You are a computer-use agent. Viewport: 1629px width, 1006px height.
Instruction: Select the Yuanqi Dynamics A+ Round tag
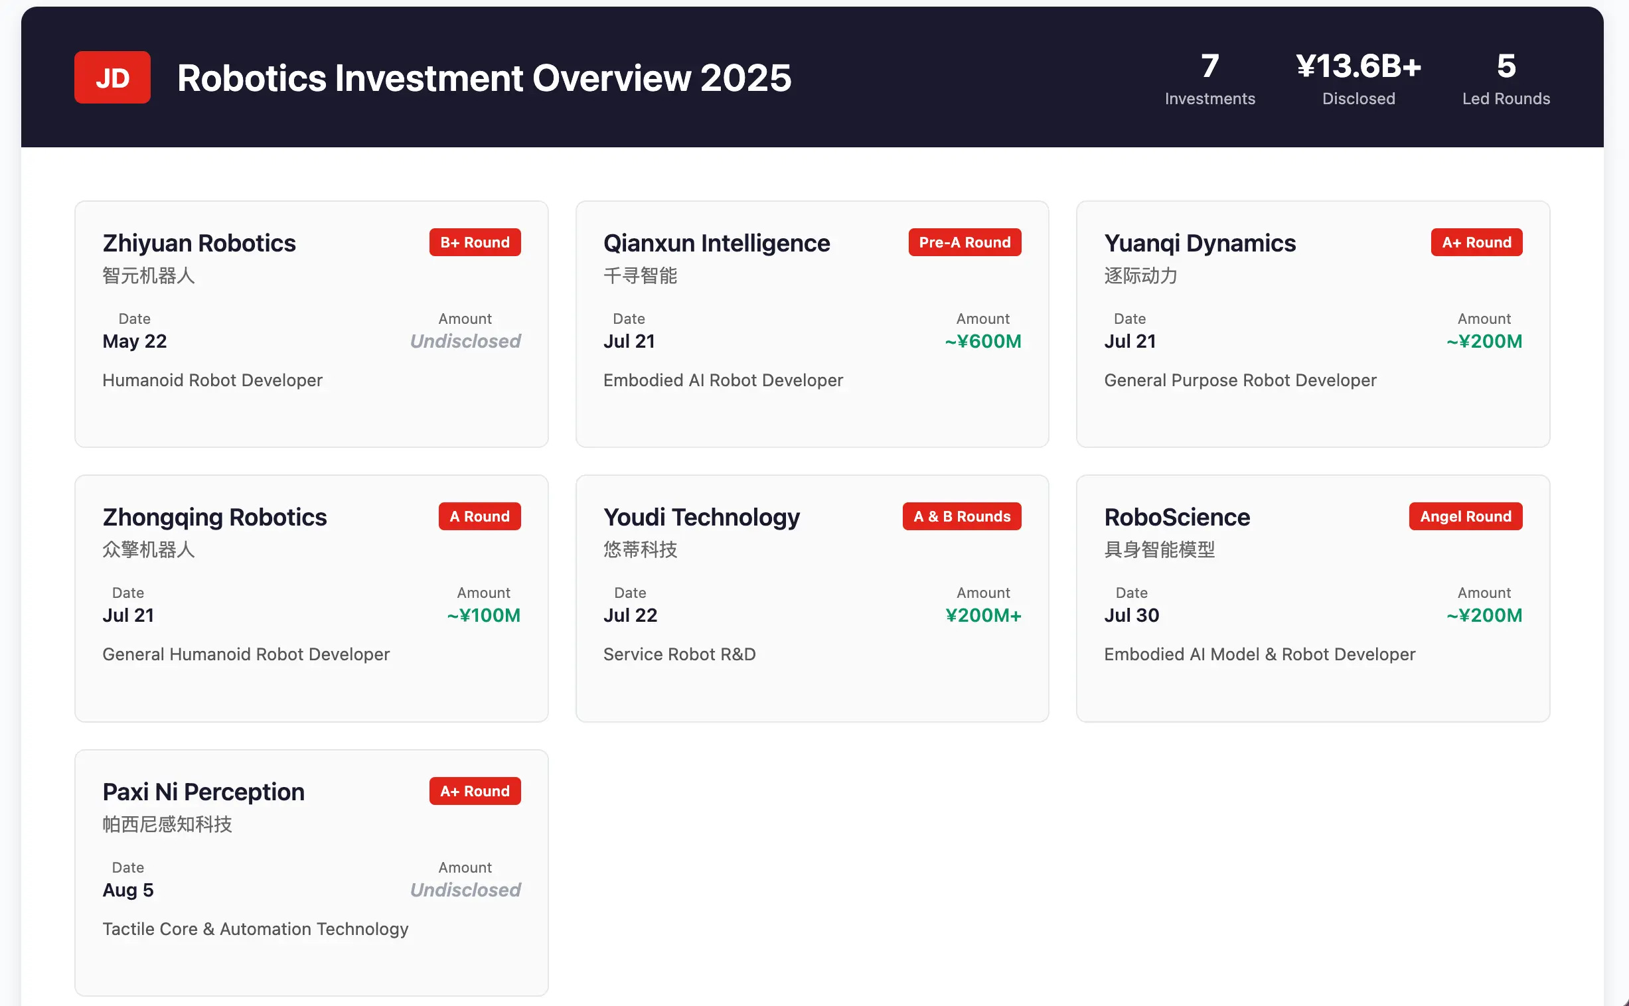[x=1476, y=242]
